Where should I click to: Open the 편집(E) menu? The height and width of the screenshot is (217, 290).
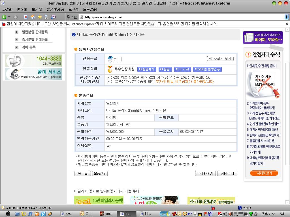click(x=22, y=9)
